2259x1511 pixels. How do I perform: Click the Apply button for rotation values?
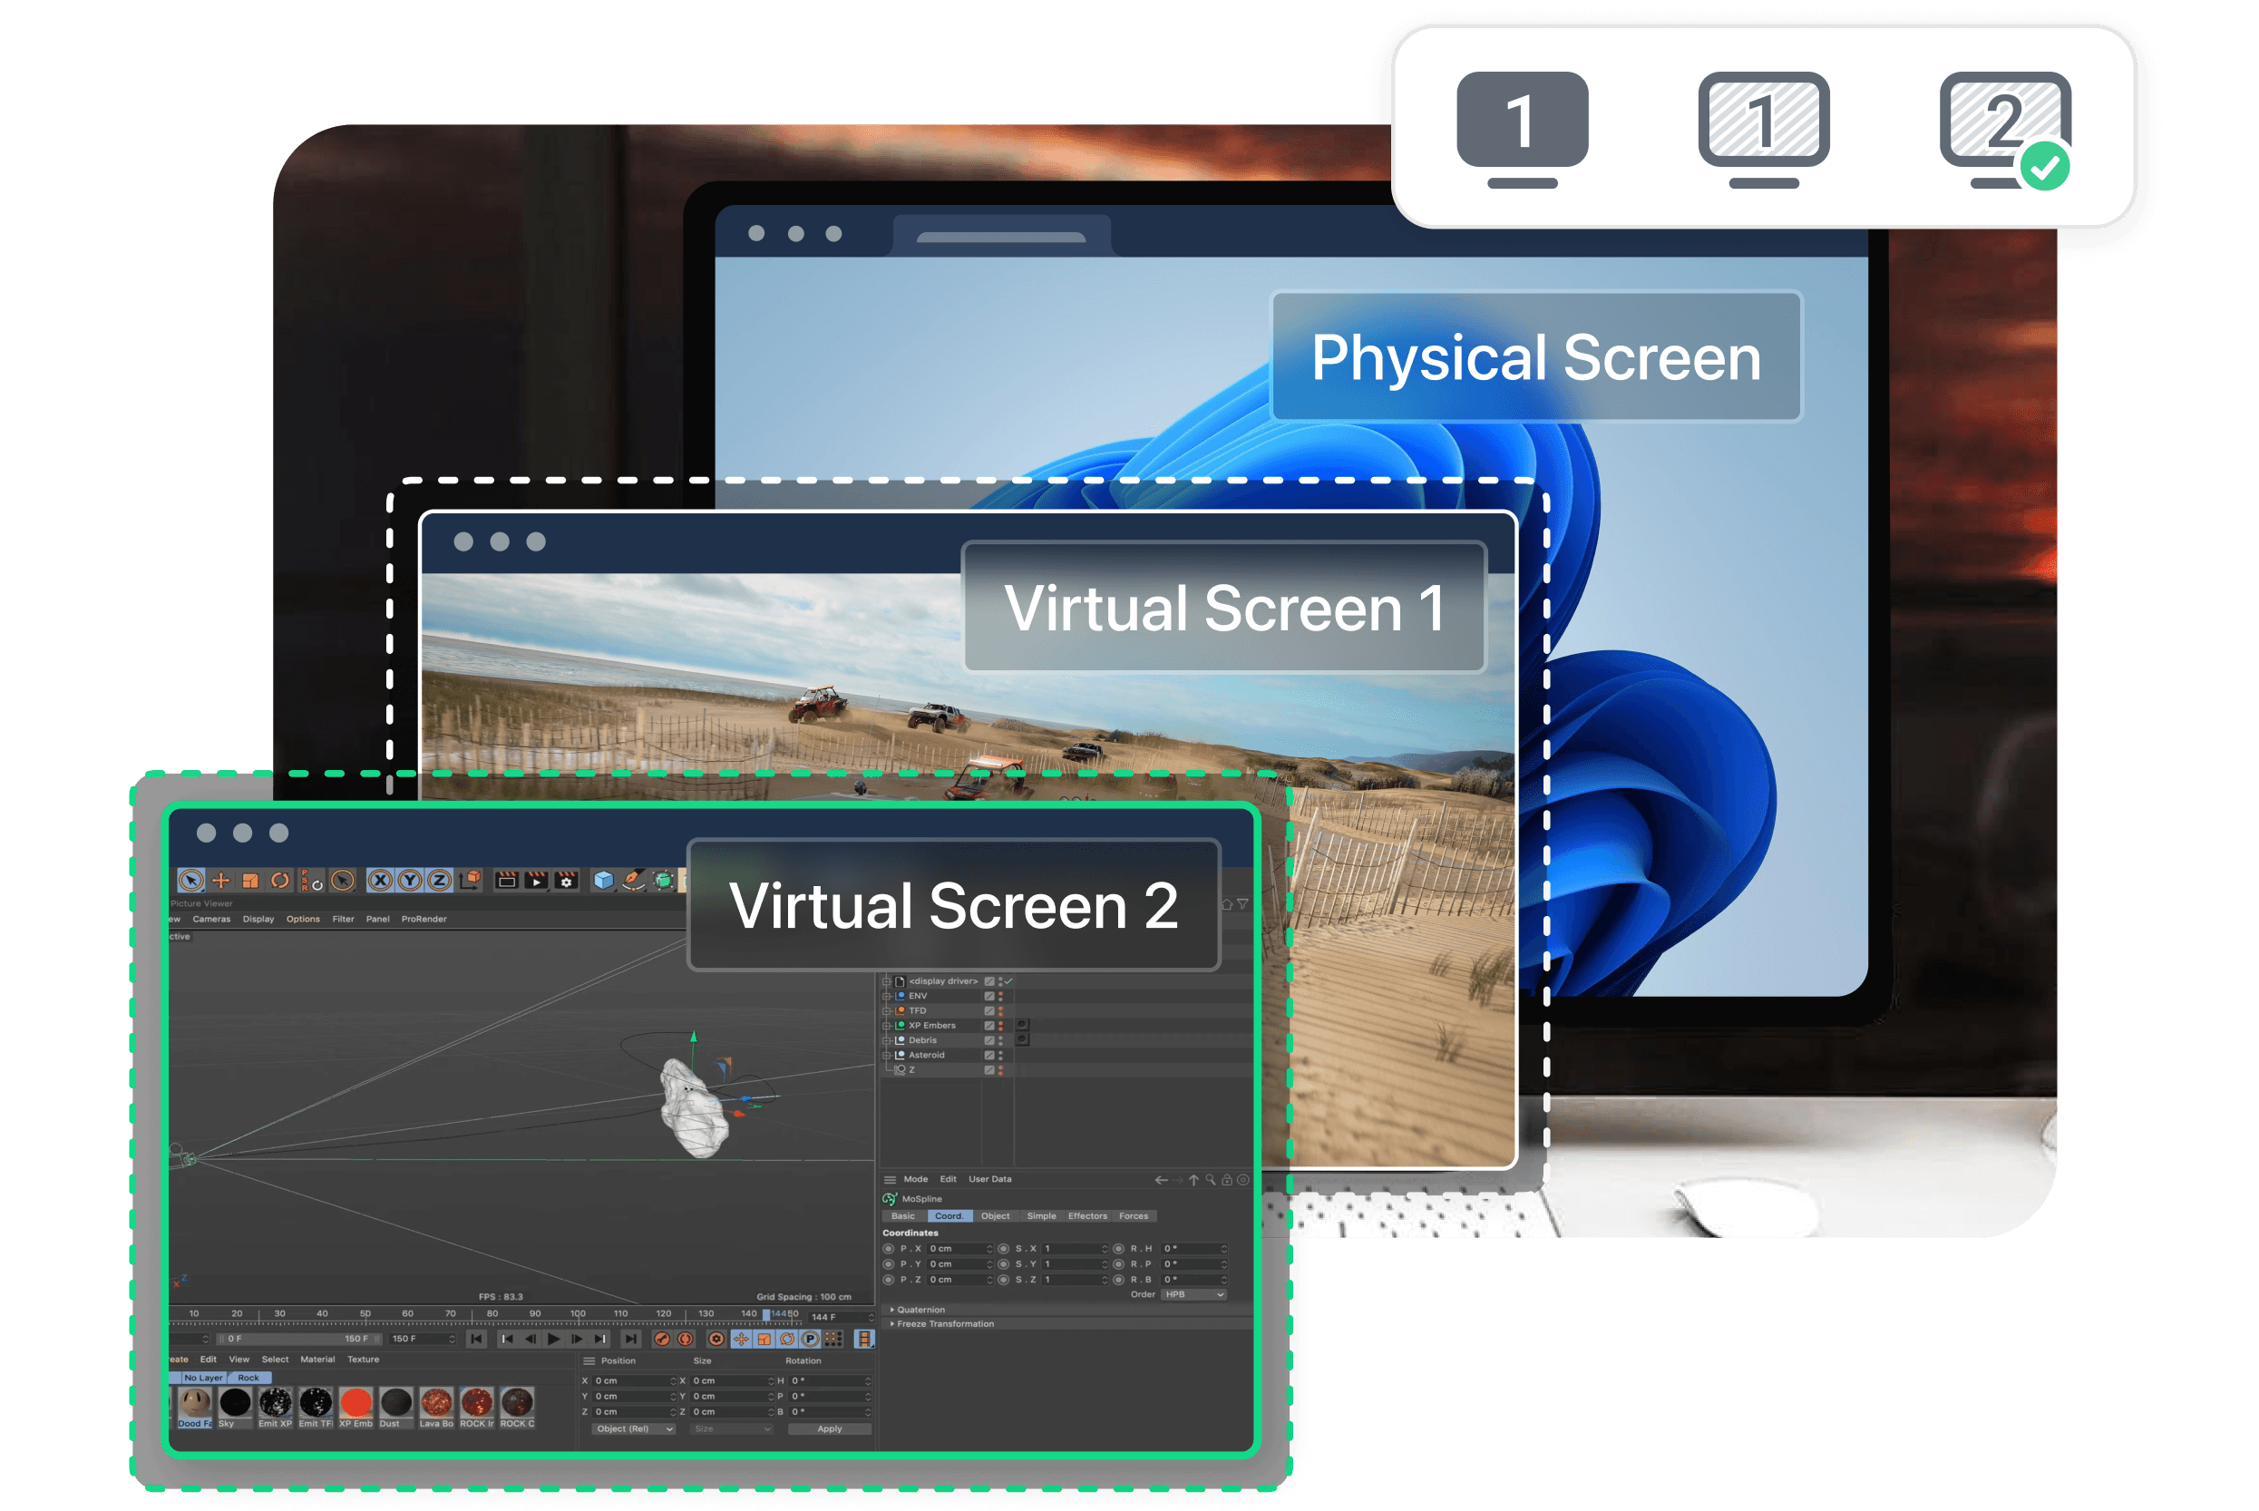(831, 1429)
